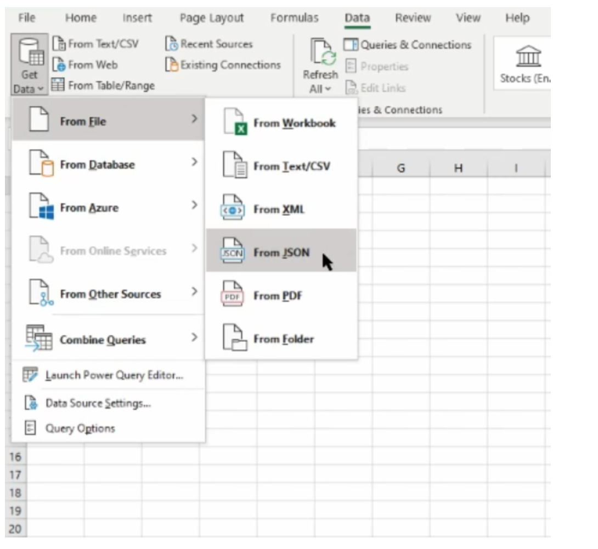
Task: Click the Existing Connections icon
Action: click(171, 65)
